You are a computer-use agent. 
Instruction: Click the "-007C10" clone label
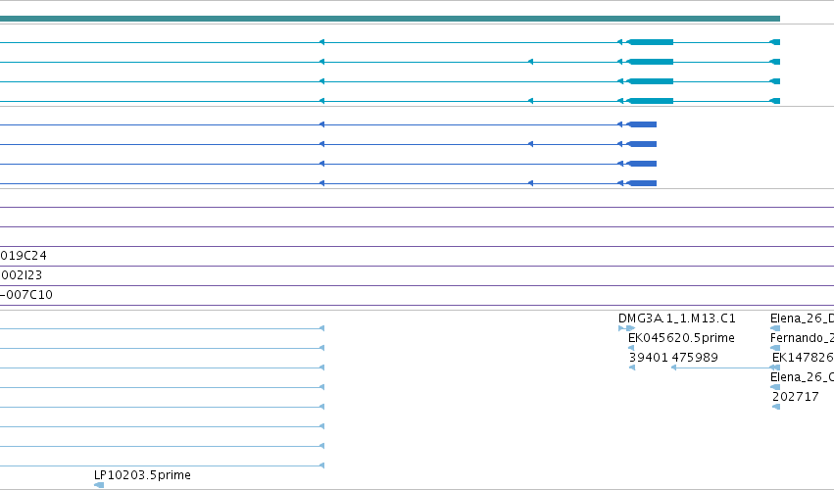pos(26,295)
